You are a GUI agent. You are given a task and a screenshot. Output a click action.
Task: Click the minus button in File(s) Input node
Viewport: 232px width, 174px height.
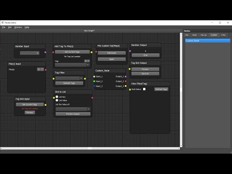tap(42, 70)
